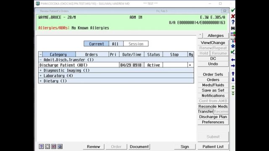This screenshot has height=151, width=269.
Task: Toggle the My asterisk on the Discharge Patient row
Action: (x=190, y=65)
